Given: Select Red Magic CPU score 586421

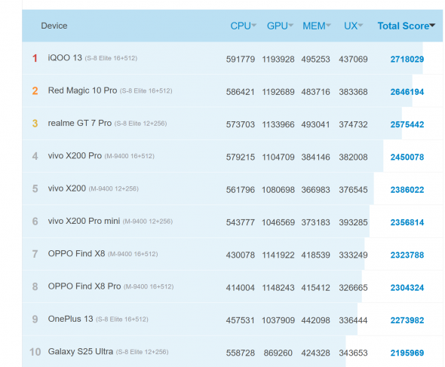Looking at the screenshot, I should point(241,92).
